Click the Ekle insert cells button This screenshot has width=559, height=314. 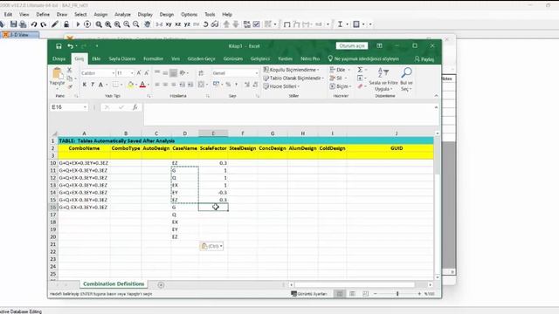(x=340, y=70)
